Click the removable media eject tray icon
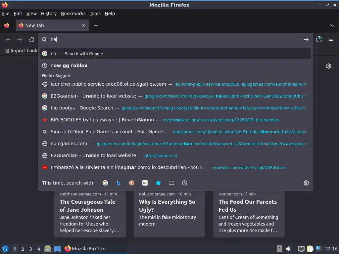339x254 pixels. (x=279, y=249)
